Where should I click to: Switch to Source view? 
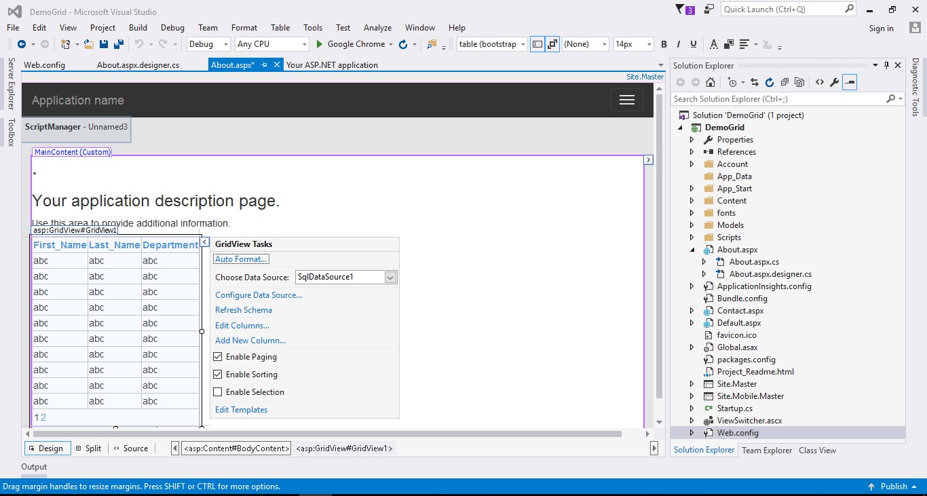coord(130,449)
